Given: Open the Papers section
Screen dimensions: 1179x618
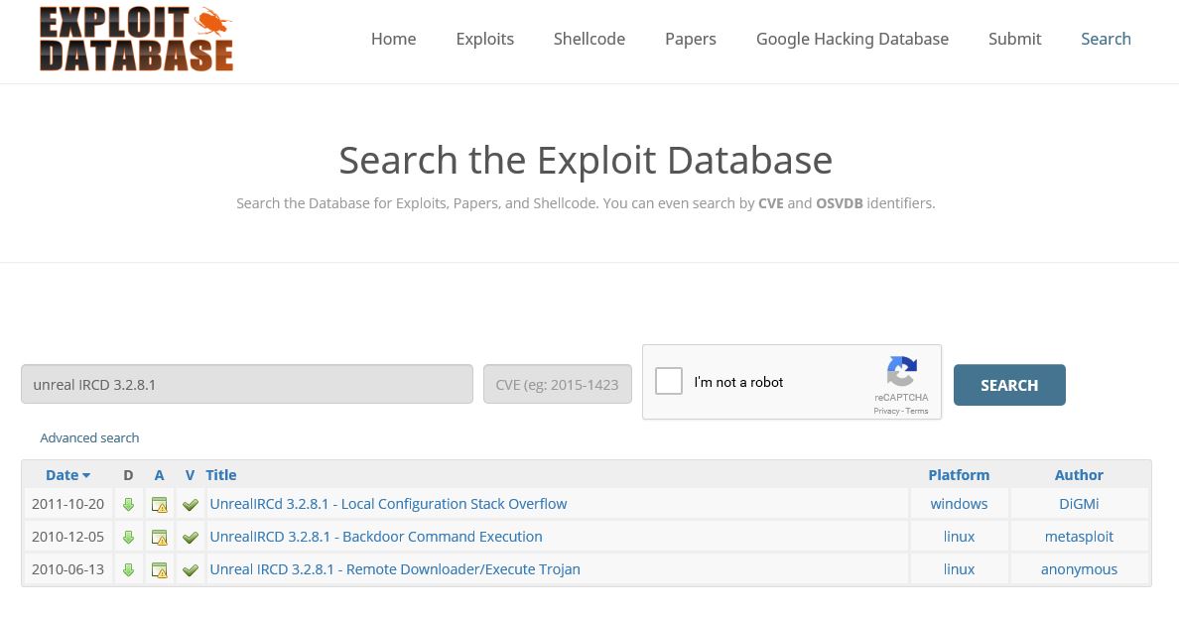Looking at the screenshot, I should pos(691,39).
